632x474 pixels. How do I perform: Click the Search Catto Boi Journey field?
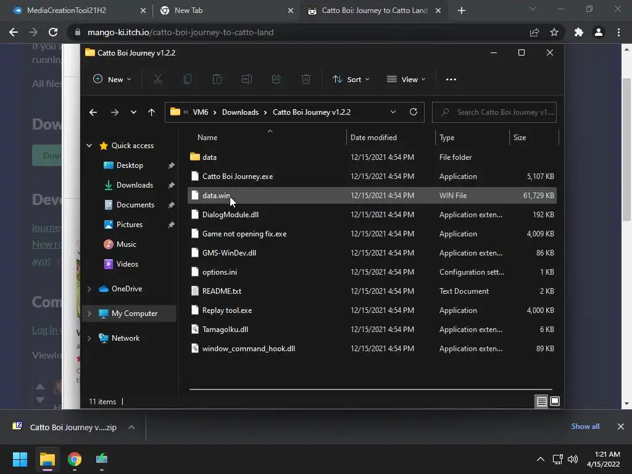(x=494, y=112)
